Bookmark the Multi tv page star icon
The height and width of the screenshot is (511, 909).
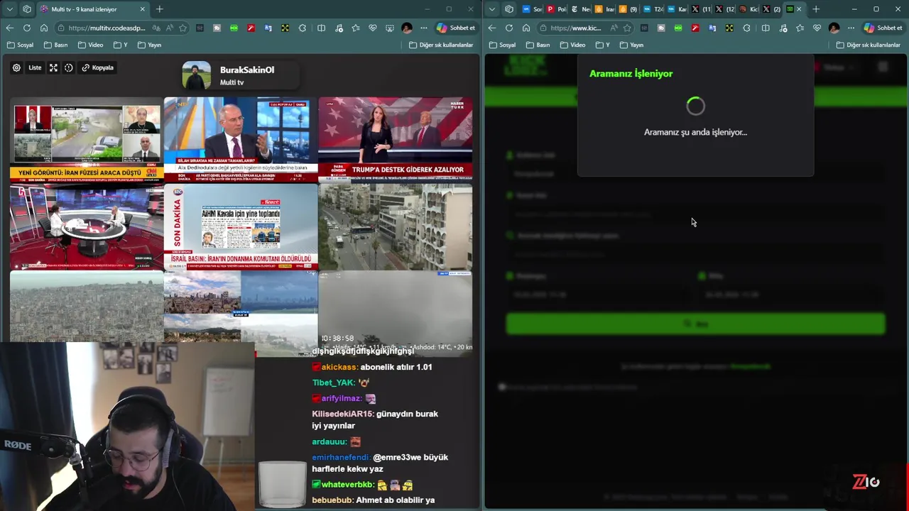click(183, 28)
